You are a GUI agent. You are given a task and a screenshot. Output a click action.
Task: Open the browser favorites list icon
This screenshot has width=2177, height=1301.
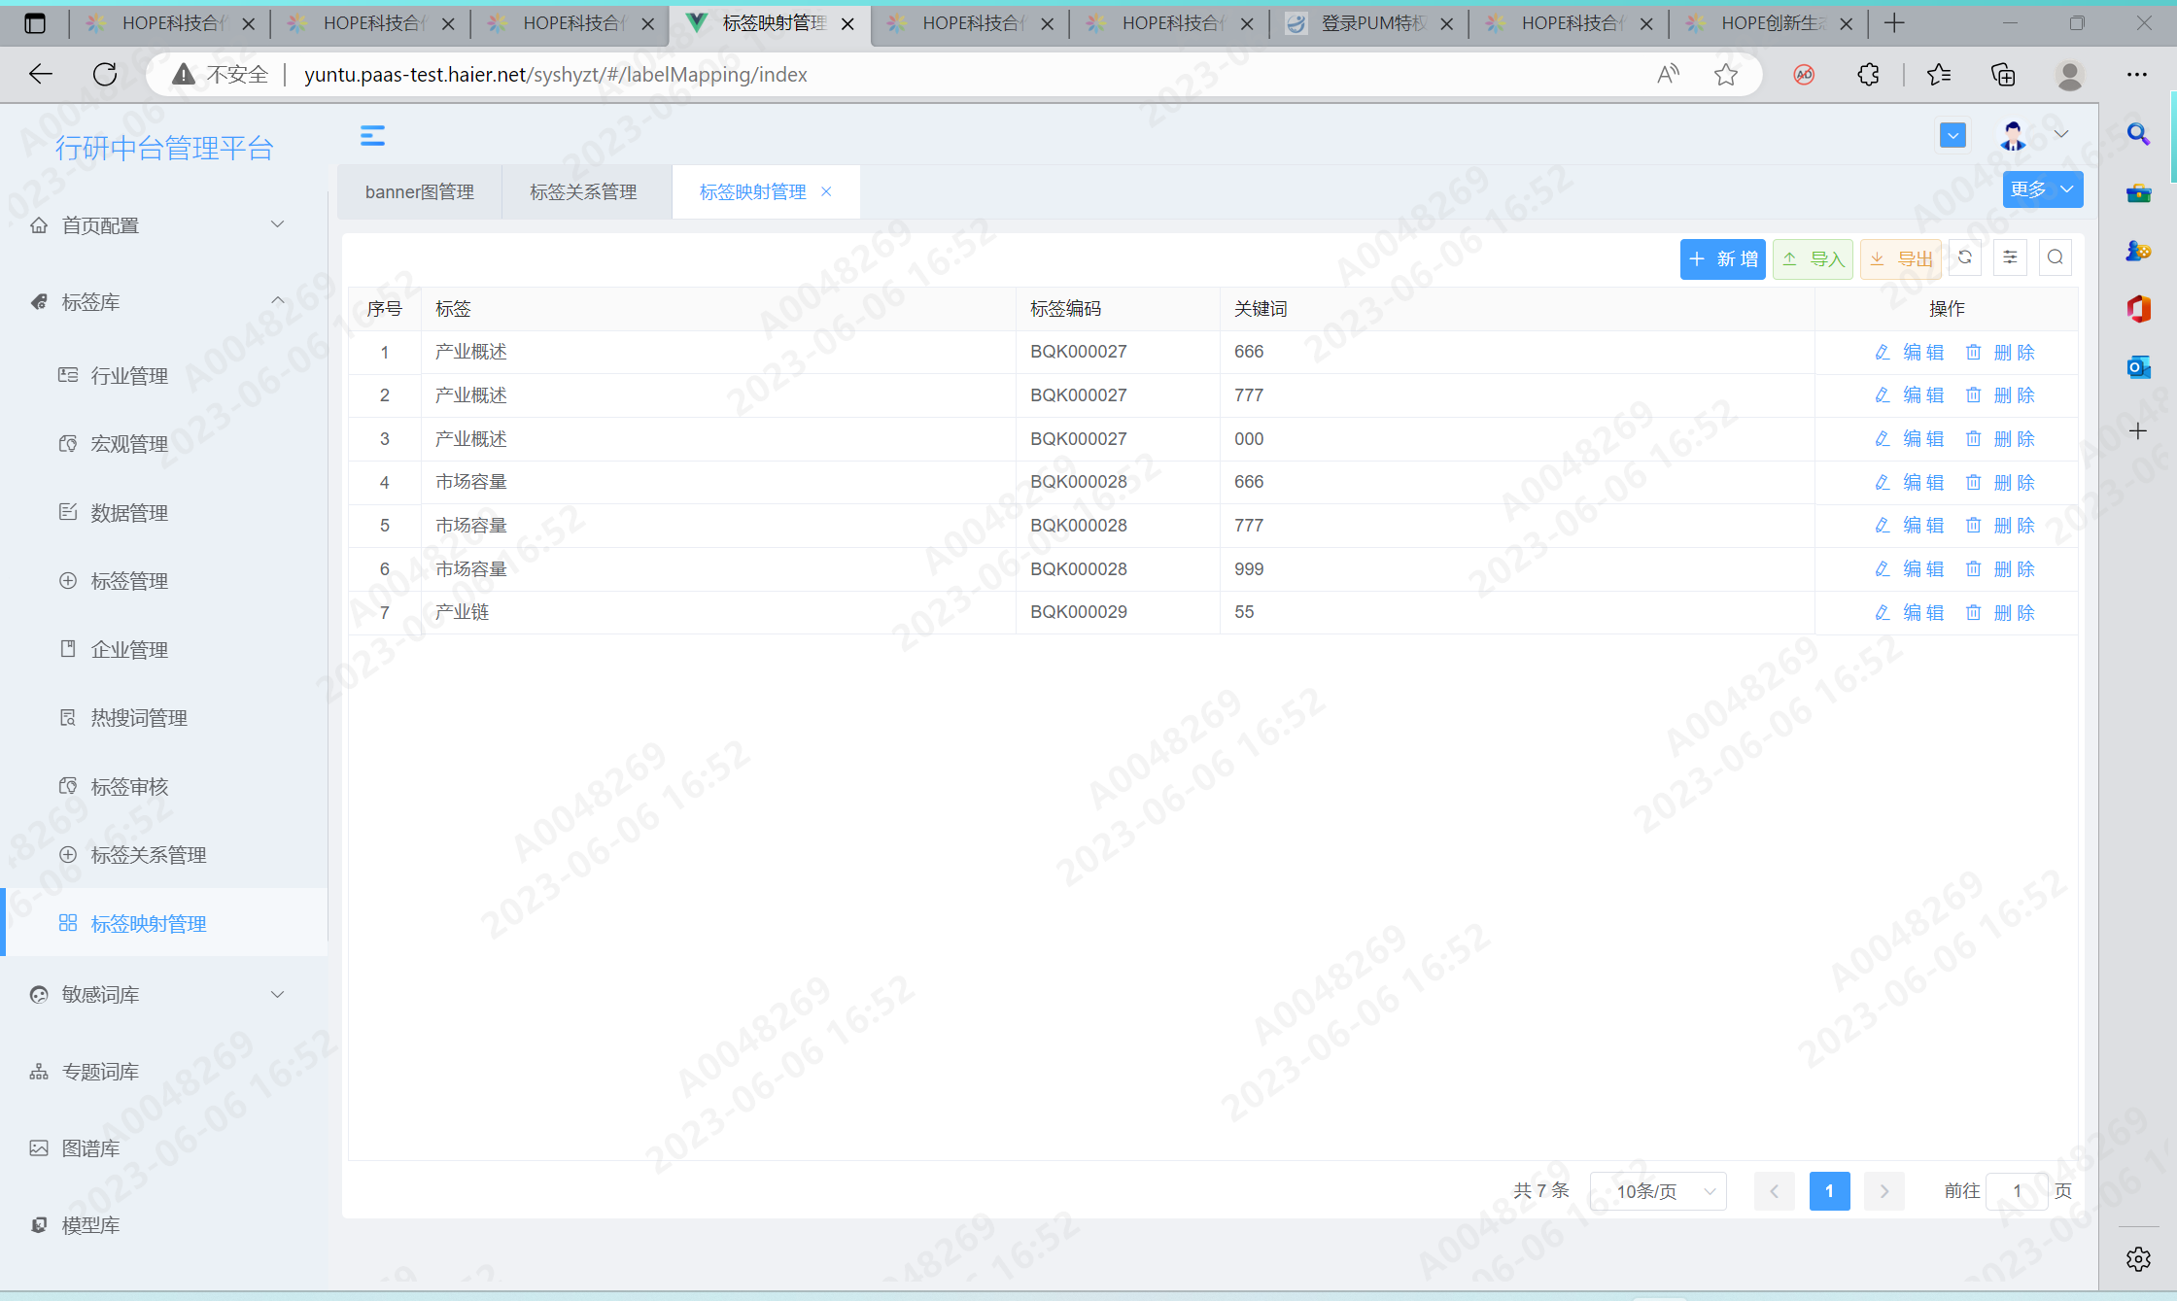point(1939,75)
